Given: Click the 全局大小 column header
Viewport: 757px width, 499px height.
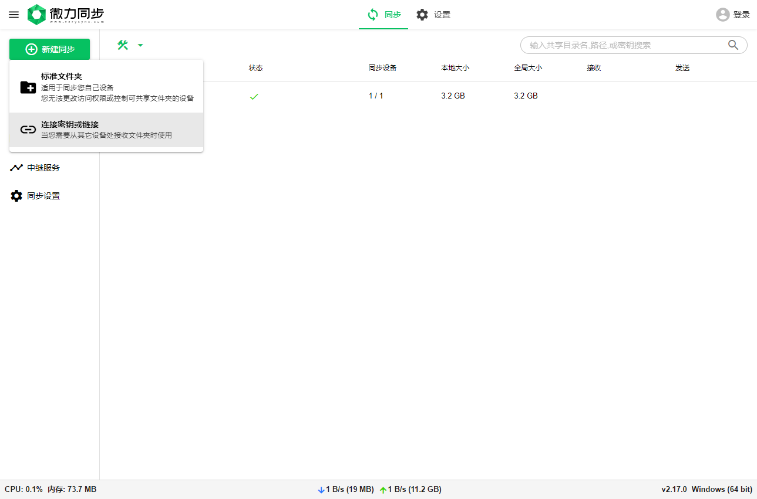Looking at the screenshot, I should (528, 68).
